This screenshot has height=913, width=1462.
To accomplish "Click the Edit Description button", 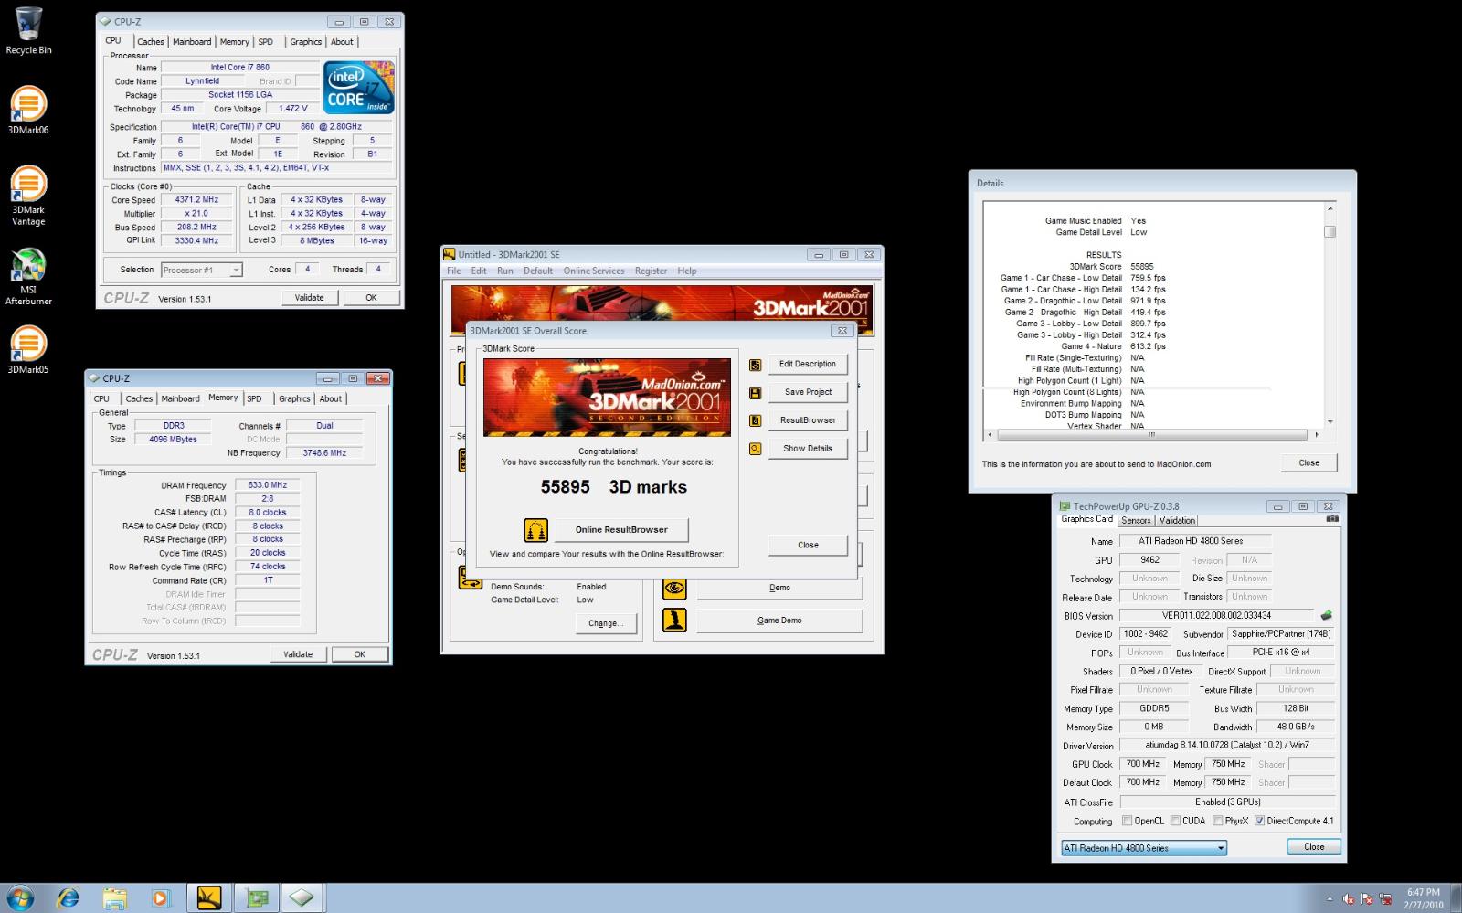I will 807,364.
